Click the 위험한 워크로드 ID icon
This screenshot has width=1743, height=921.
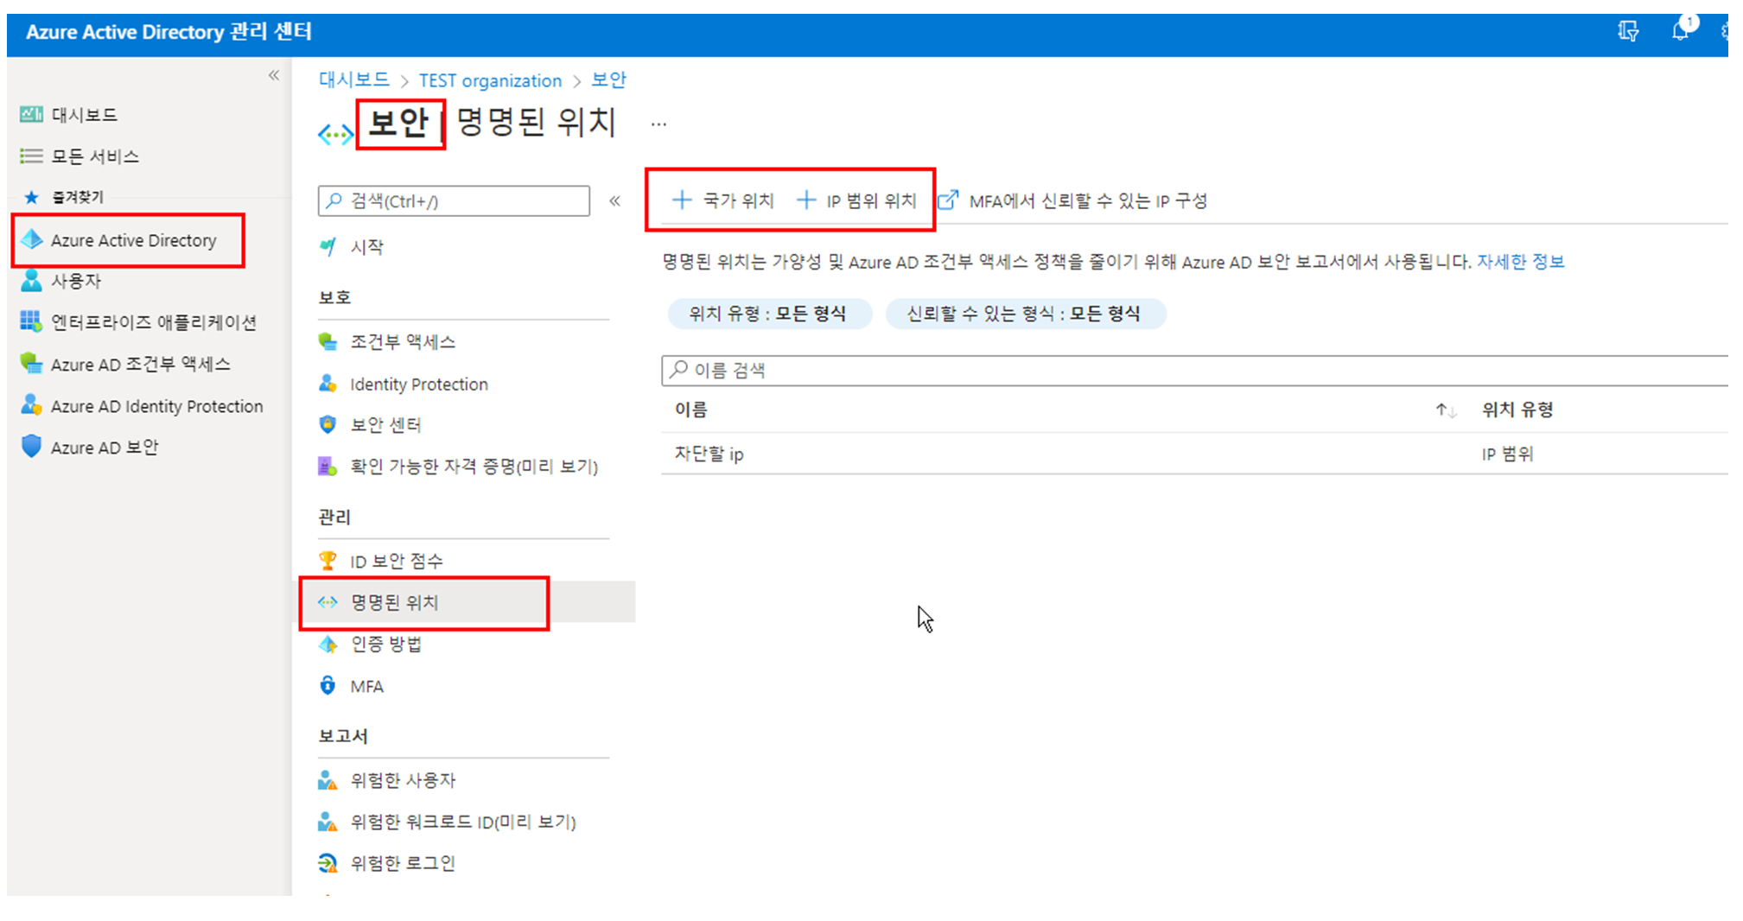pos(328,821)
